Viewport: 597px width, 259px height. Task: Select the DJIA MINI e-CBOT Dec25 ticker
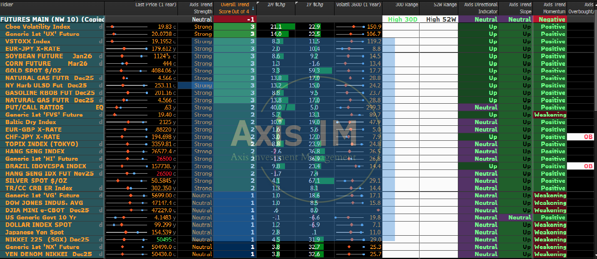47,210
